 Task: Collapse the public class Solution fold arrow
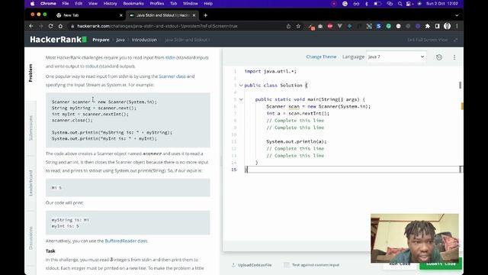click(241, 85)
